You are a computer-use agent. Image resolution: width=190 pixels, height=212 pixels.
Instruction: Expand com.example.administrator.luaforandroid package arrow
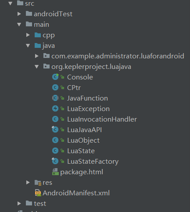point(37,56)
